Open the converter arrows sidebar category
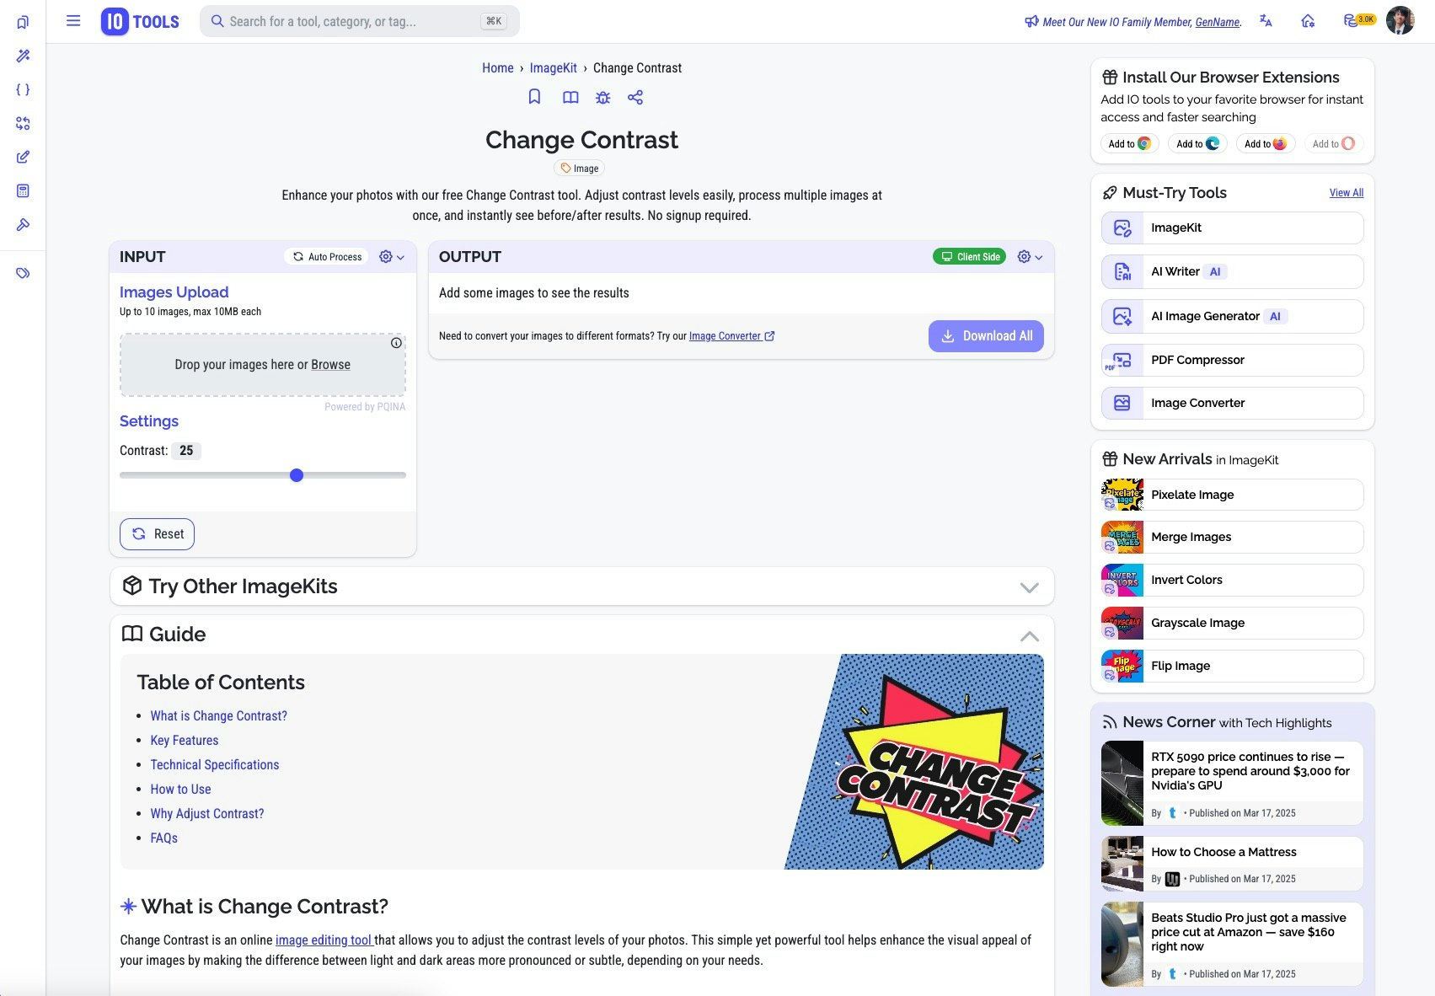 [x=23, y=123]
